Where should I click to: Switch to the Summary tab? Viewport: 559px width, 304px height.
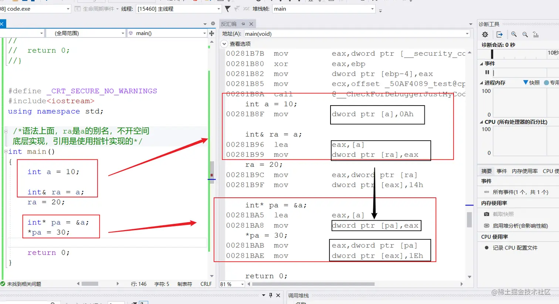[x=487, y=171]
